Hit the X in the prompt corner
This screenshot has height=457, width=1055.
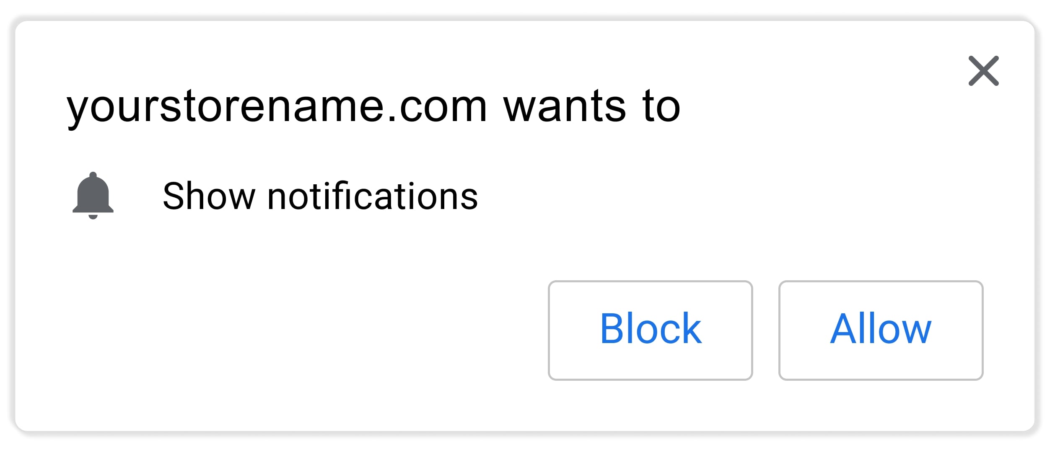983,71
